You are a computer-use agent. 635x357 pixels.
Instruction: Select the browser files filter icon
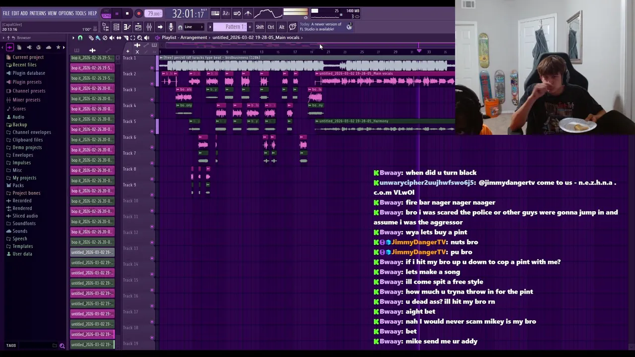pyautogui.click(x=19, y=47)
